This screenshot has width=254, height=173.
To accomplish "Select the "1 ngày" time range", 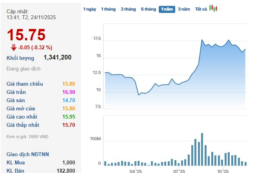I will pos(89,9).
